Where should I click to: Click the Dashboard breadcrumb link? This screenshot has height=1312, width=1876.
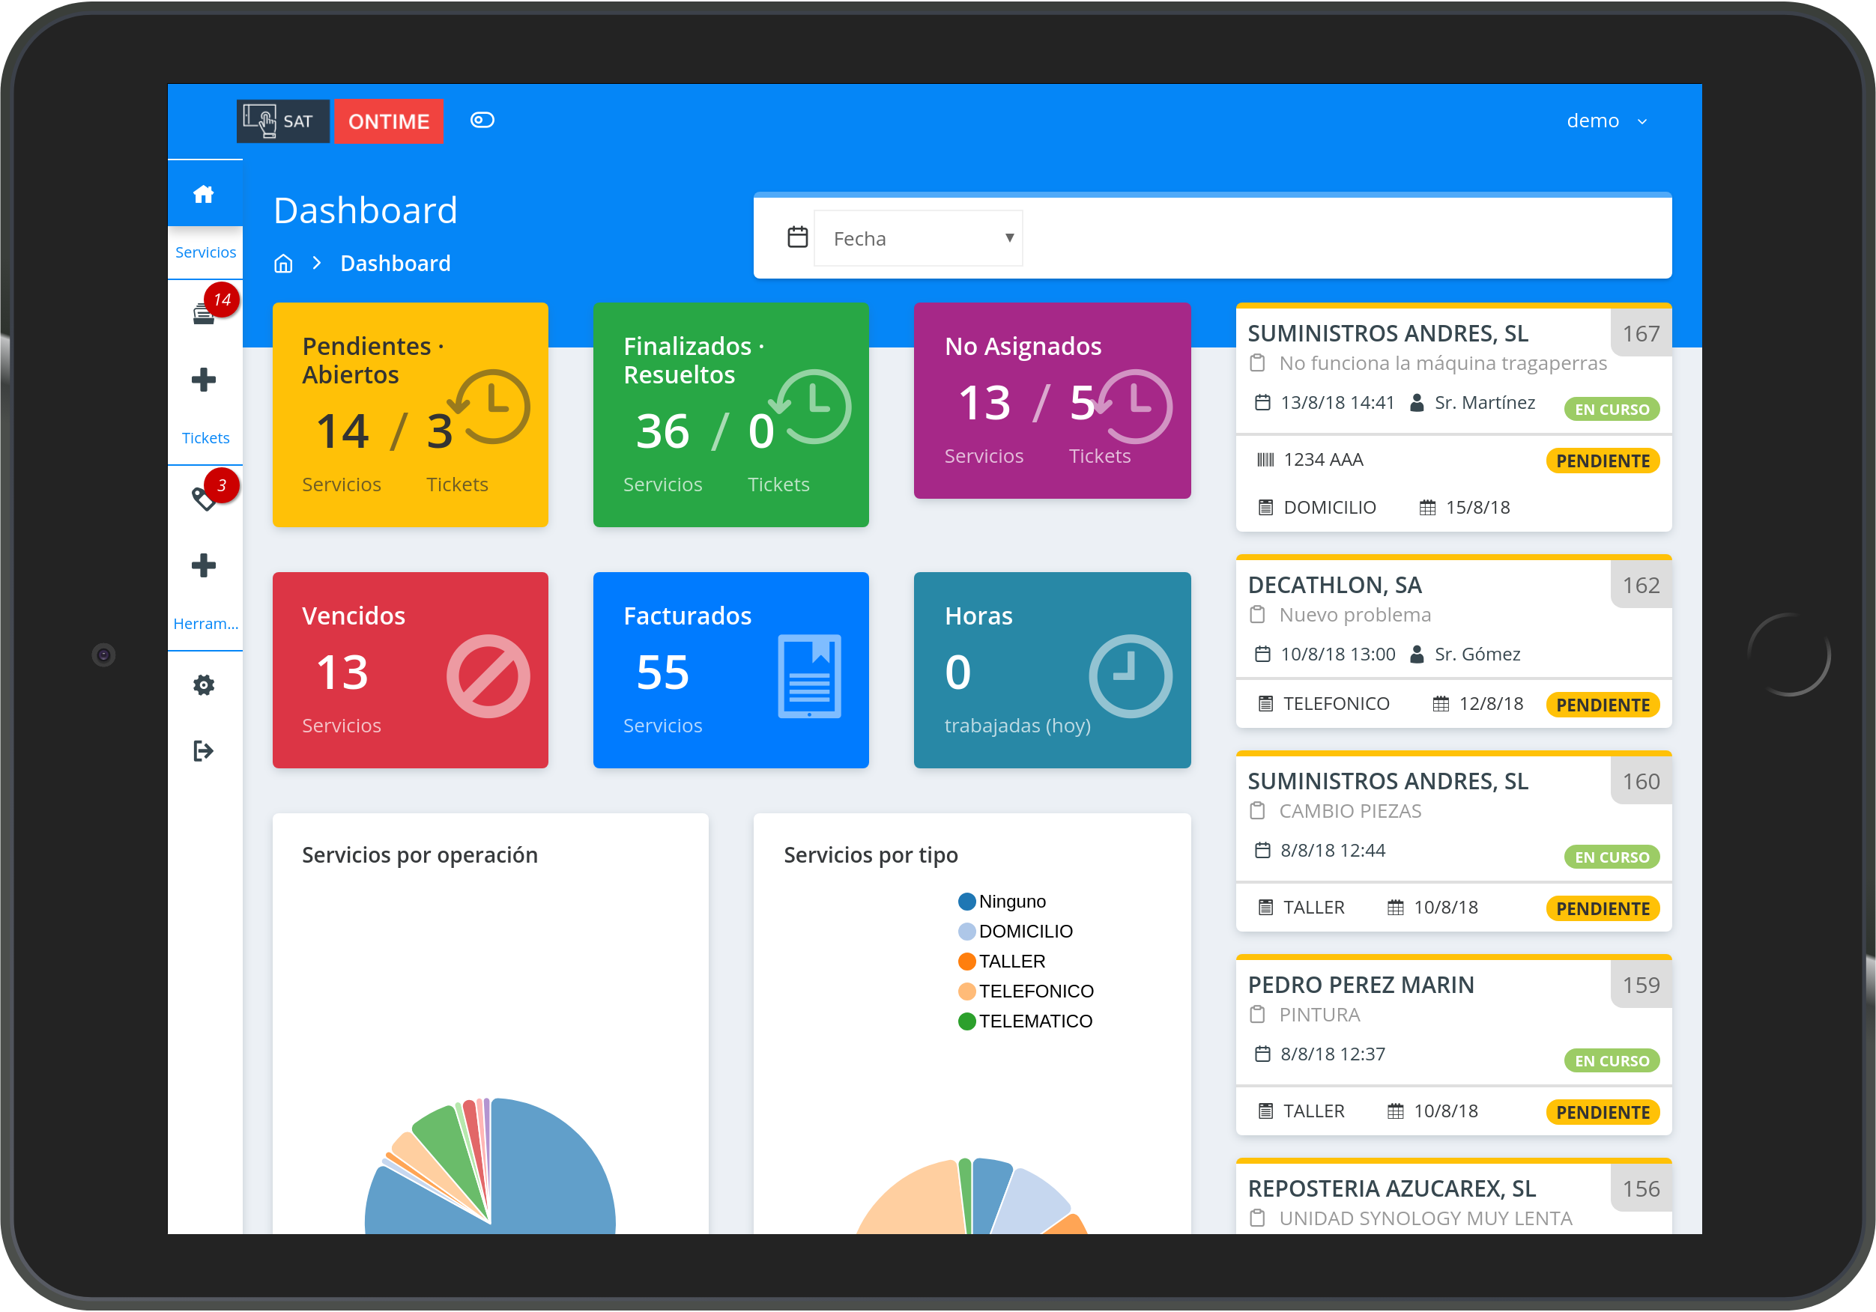[396, 264]
